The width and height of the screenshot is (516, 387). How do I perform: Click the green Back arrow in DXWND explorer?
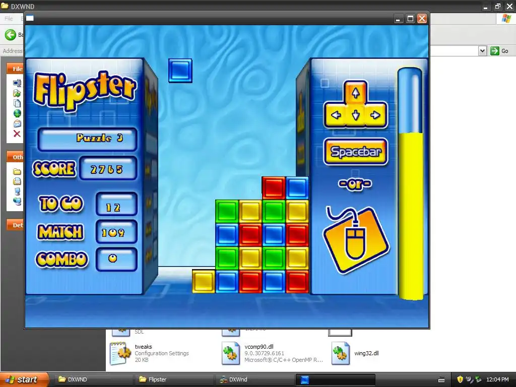(11, 35)
